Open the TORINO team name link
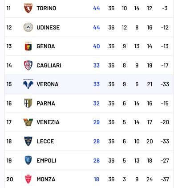174x188 pixels. pos(46,8)
